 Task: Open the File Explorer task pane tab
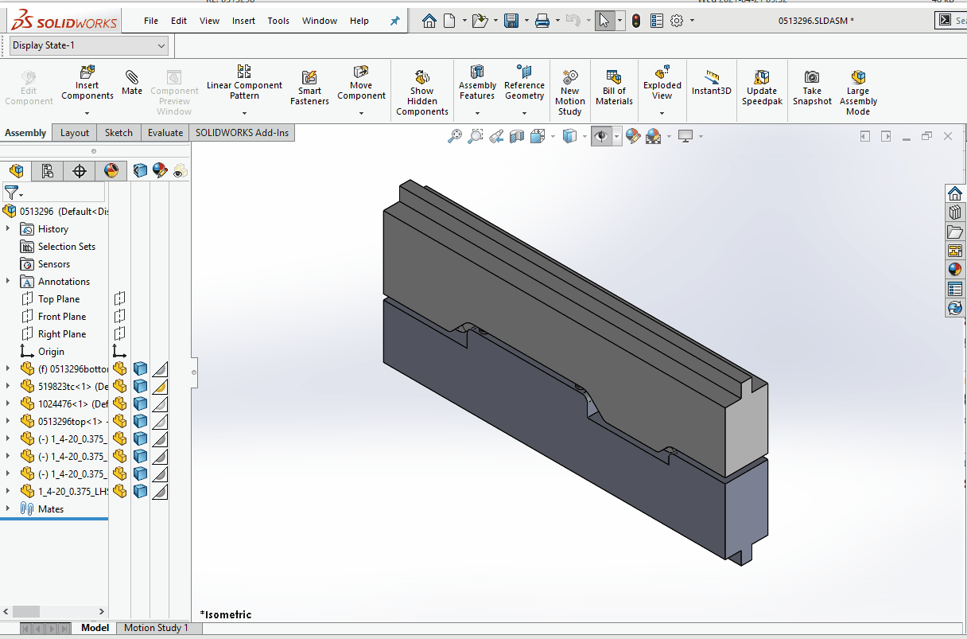point(955,232)
